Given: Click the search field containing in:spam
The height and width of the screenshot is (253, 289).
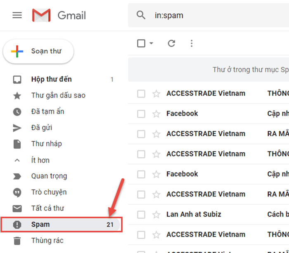Looking at the screenshot, I should click(x=208, y=15).
